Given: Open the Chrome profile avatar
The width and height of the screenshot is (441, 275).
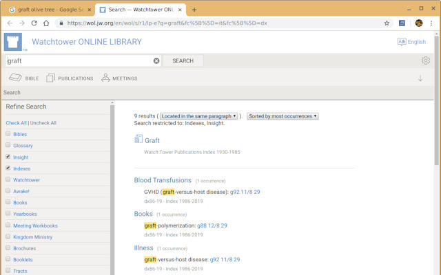Looking at the screenshot, I should point(419,23).
